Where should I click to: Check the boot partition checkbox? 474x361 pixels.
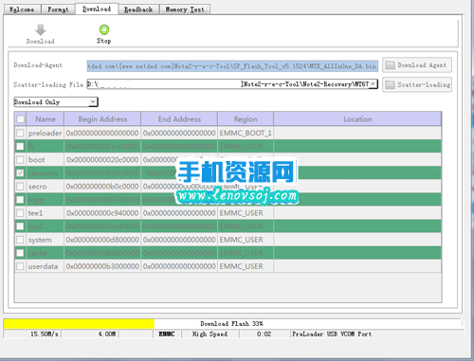pos(20,159)
